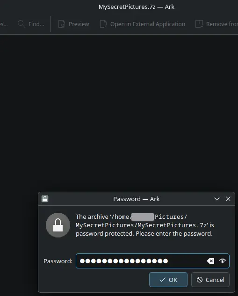The width and height of the screenshot is (238, 296).
Task: Click the Find magnifying glass icon
Action: (21, 24)
